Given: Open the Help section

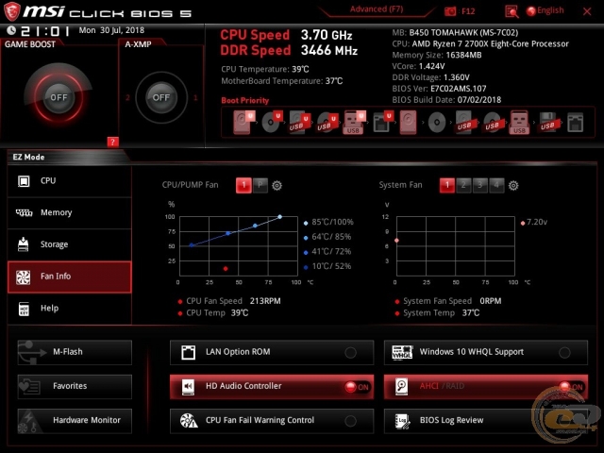Looking at the screenshot, I should click(x=69, y=309).
